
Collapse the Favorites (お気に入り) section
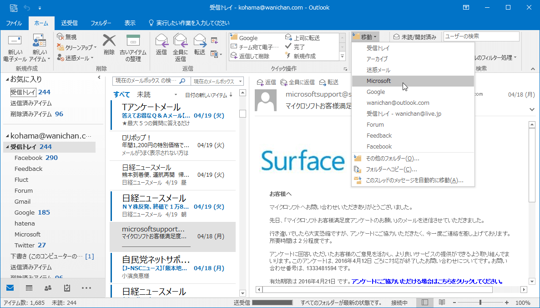click(6, 80)
